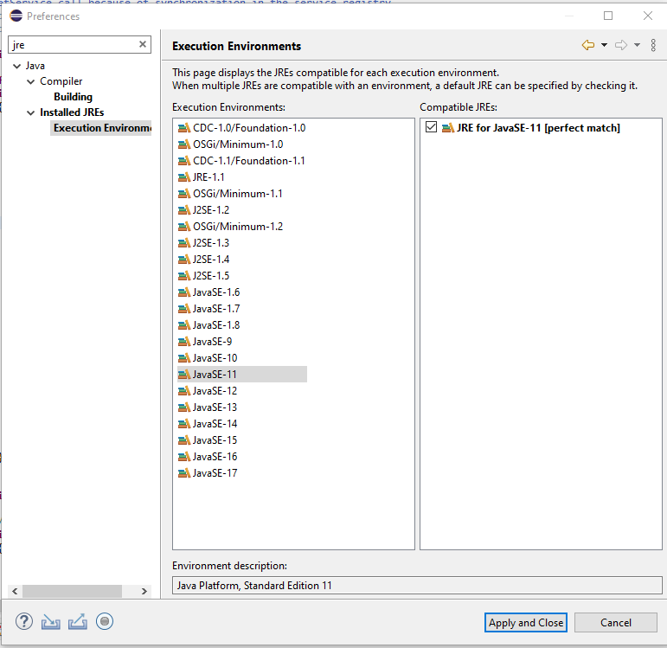
Task: Select the JavaSE-14 environment
Action: tap(208, 424)
